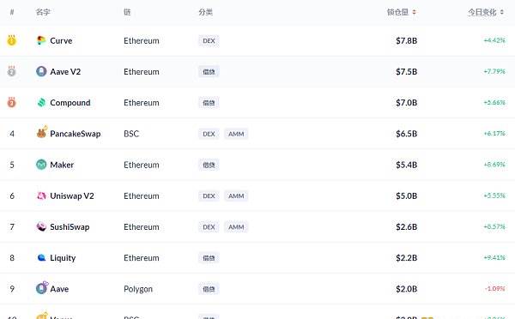This screenshot has width=515, height=319.
Task: Open the SushiSwap name link
Action: coord(70,226)
